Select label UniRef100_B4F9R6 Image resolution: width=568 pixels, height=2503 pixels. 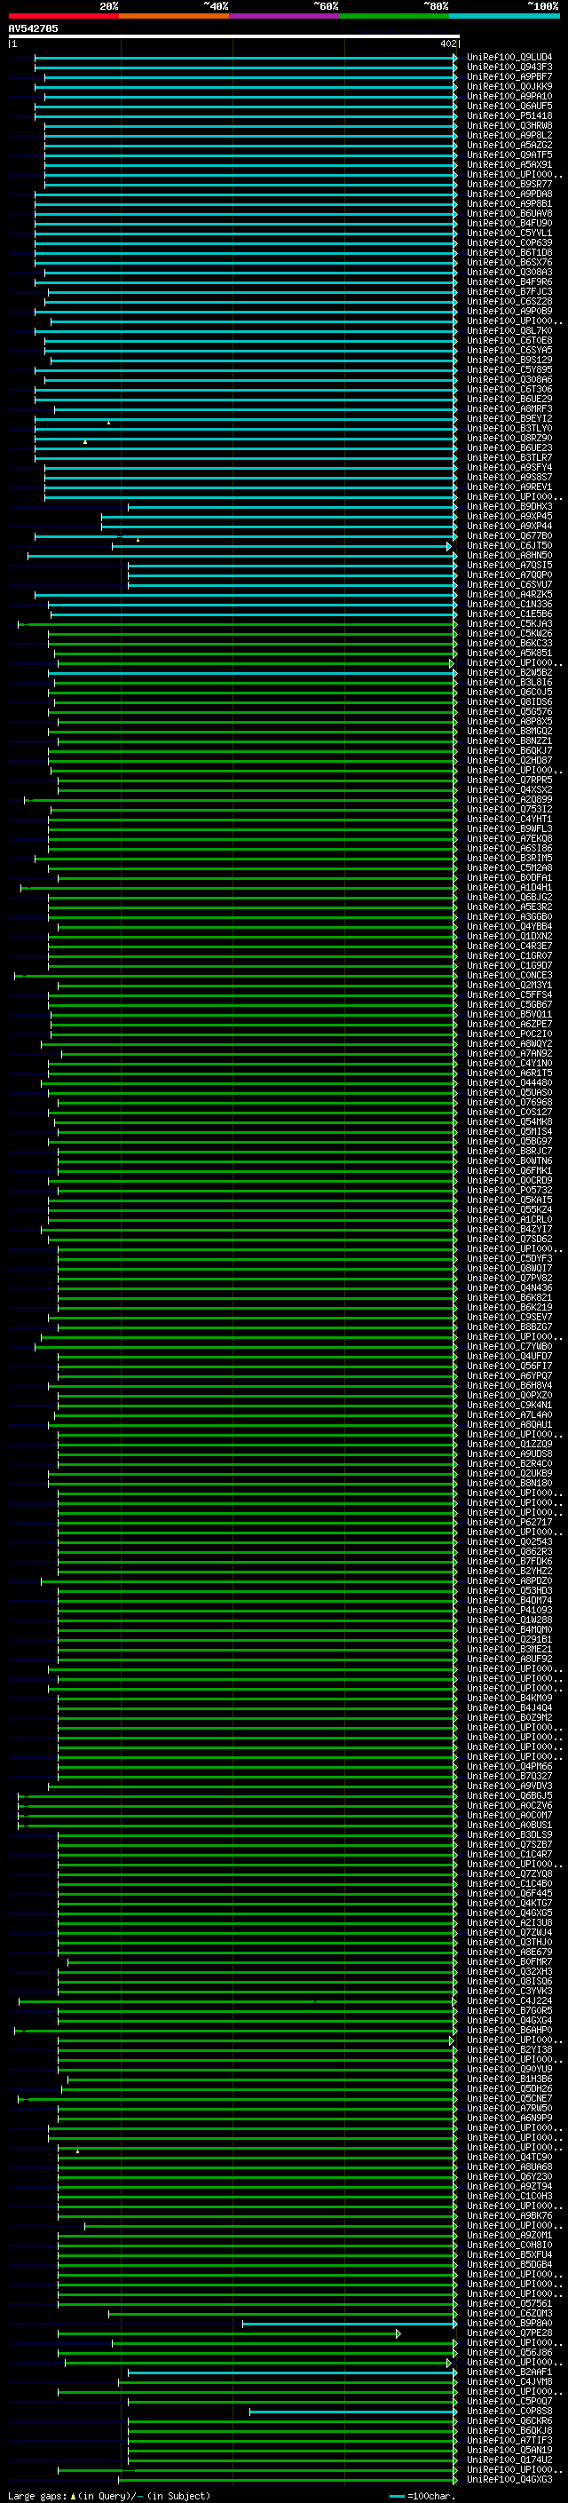click(509, 281)
